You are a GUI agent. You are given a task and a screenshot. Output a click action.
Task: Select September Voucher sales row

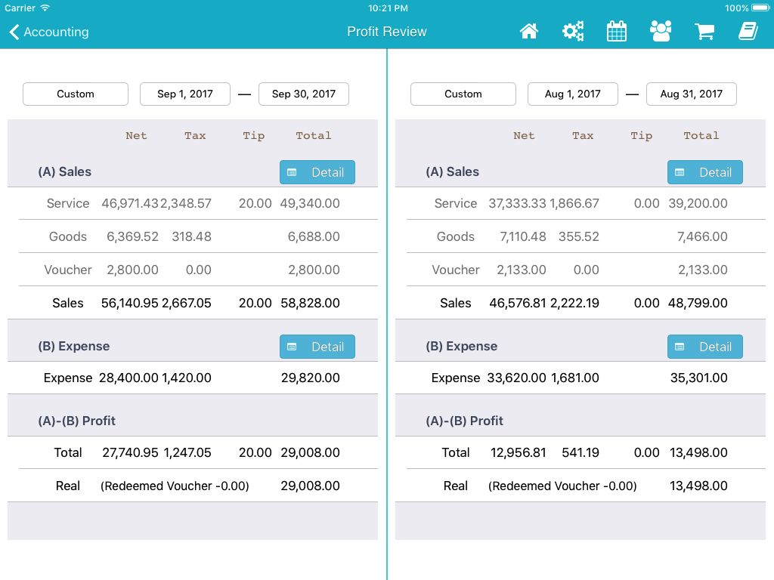click(x=193, y=270)
